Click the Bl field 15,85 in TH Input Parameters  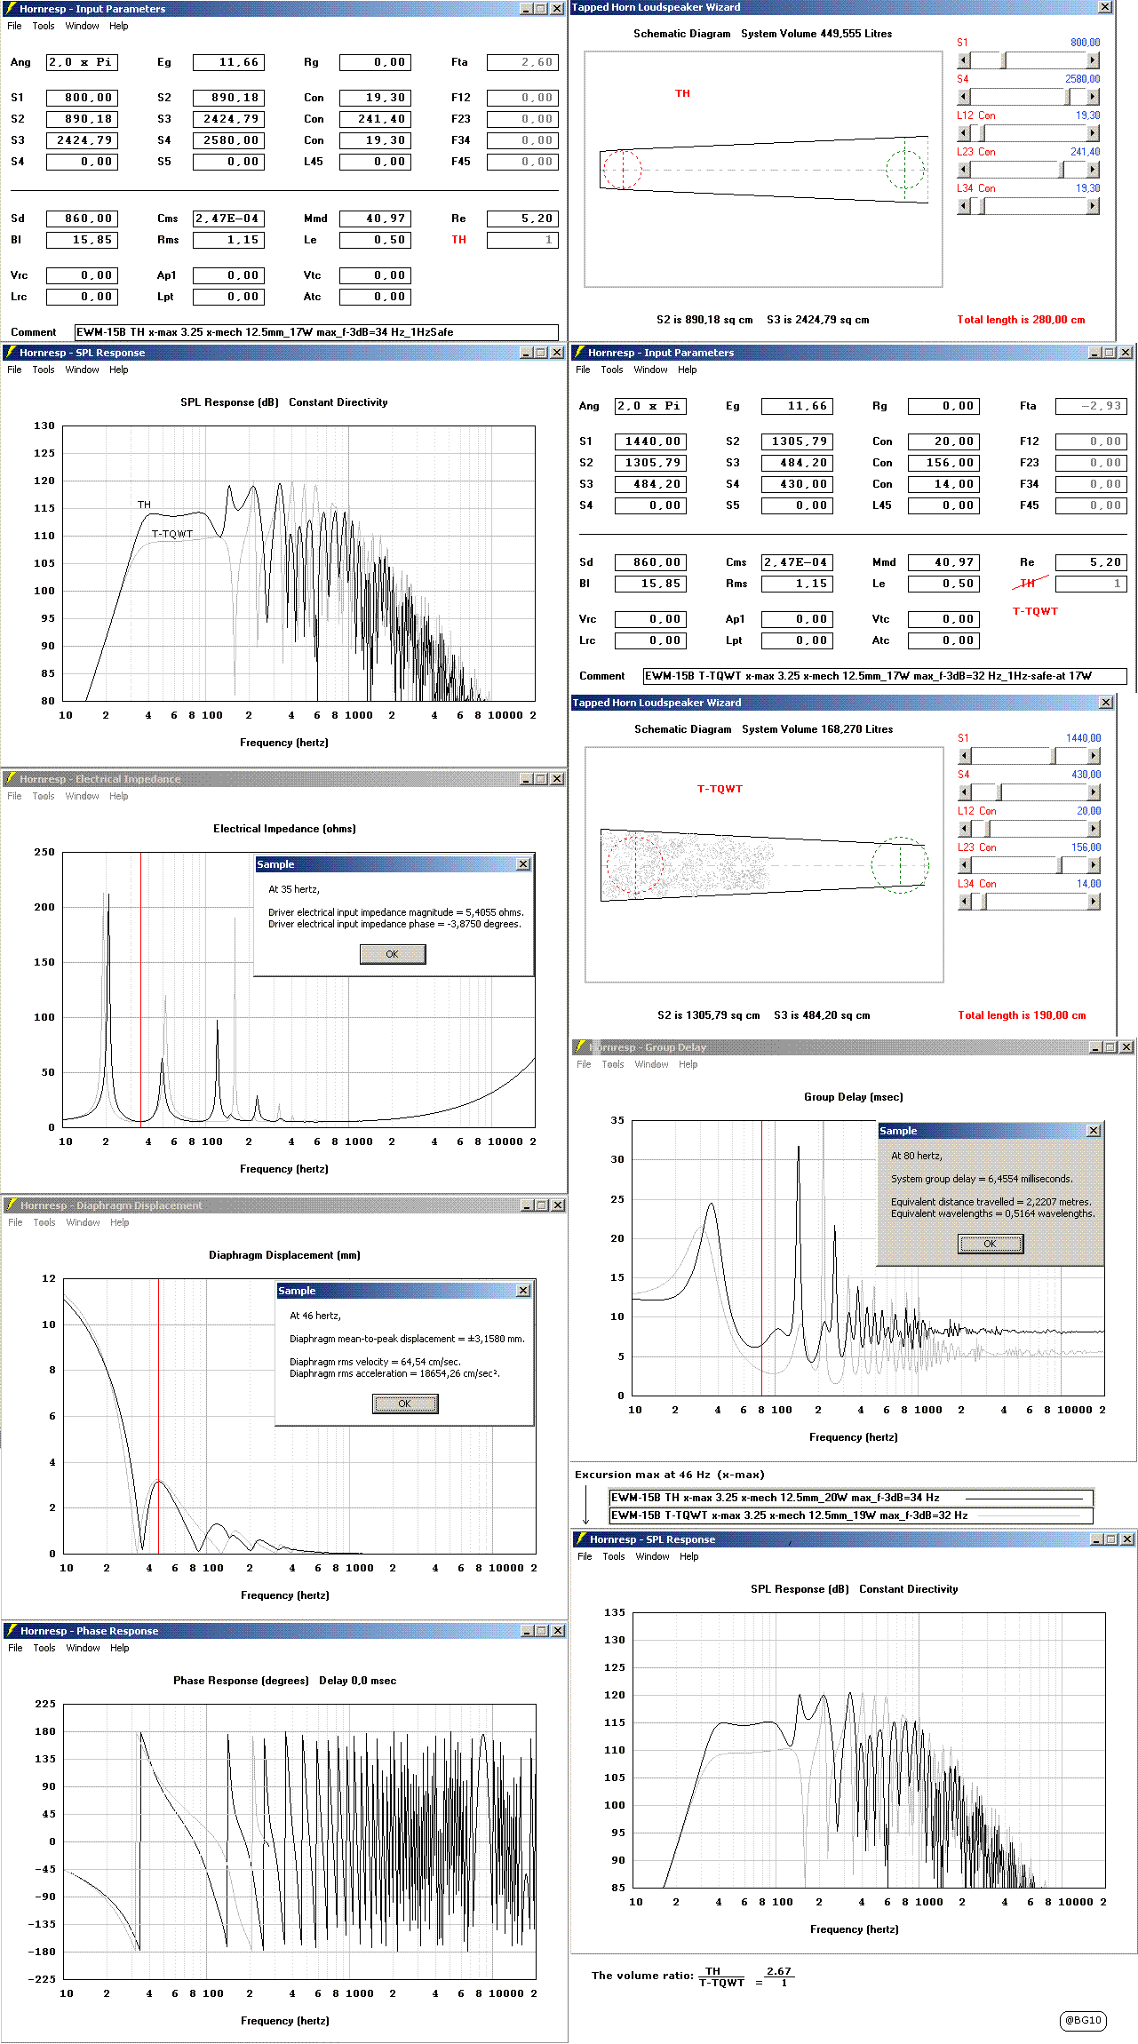pyautogui.click(x=82, y=240)
